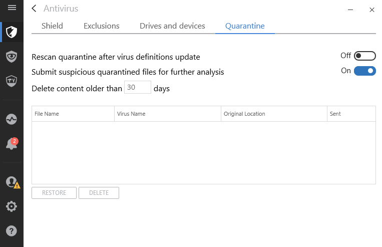Click the Restore button
382x247 pixels.
[x=54, y=193]
